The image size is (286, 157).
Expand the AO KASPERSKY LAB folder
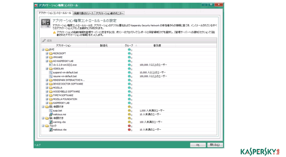coord(47,61)
